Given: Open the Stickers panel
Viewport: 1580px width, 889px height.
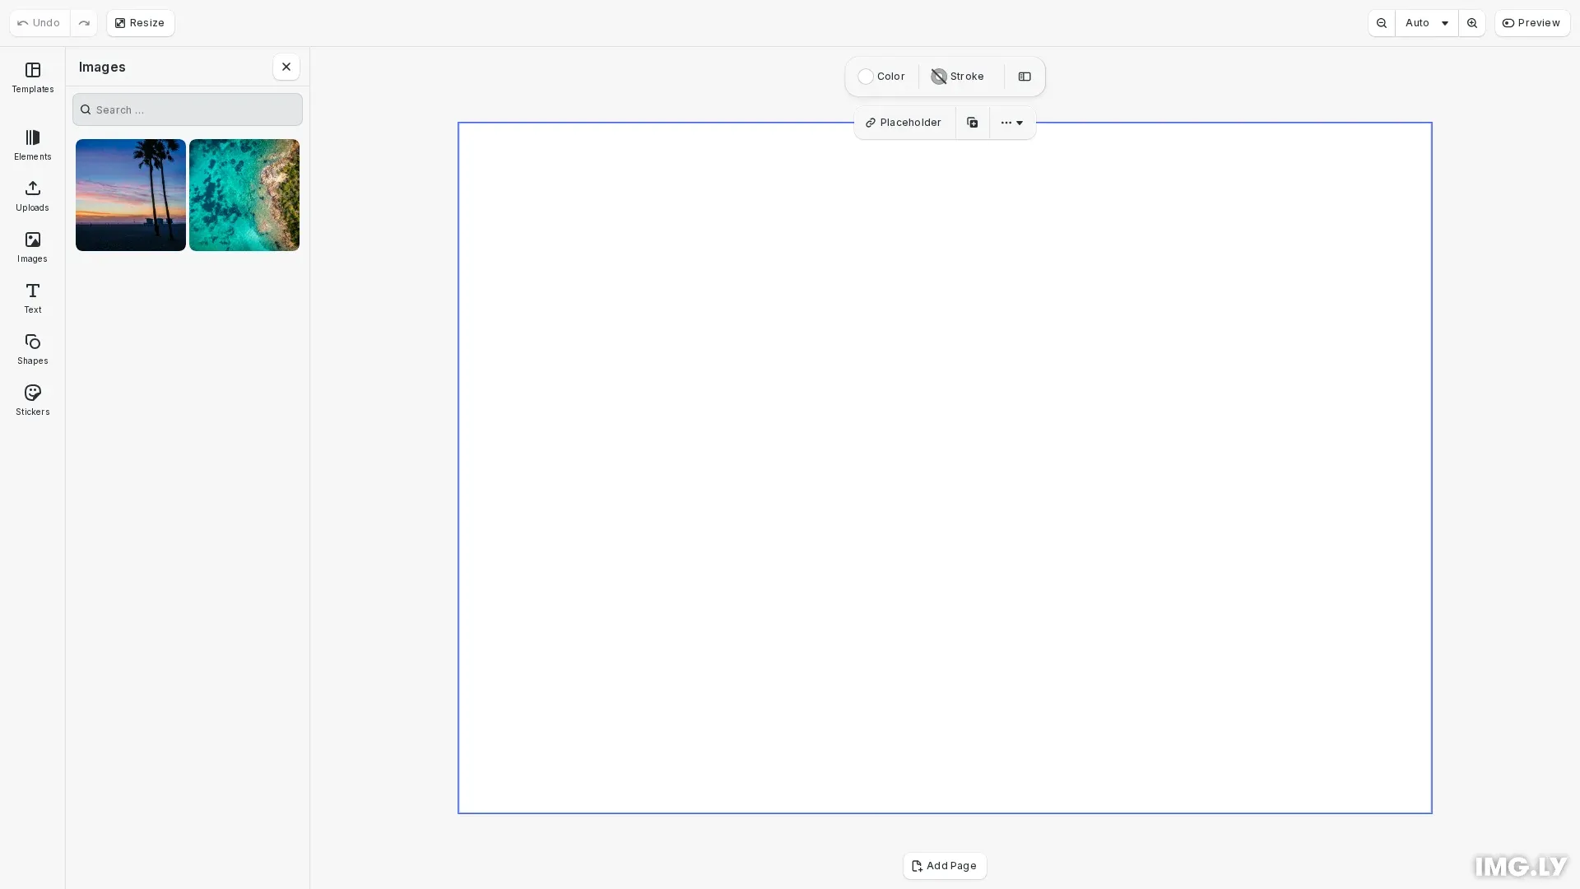Looking at the screenshot, I should coord(33,400).
